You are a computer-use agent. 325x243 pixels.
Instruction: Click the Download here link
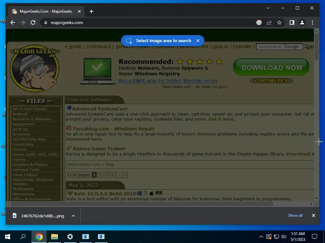pos(84,139)
